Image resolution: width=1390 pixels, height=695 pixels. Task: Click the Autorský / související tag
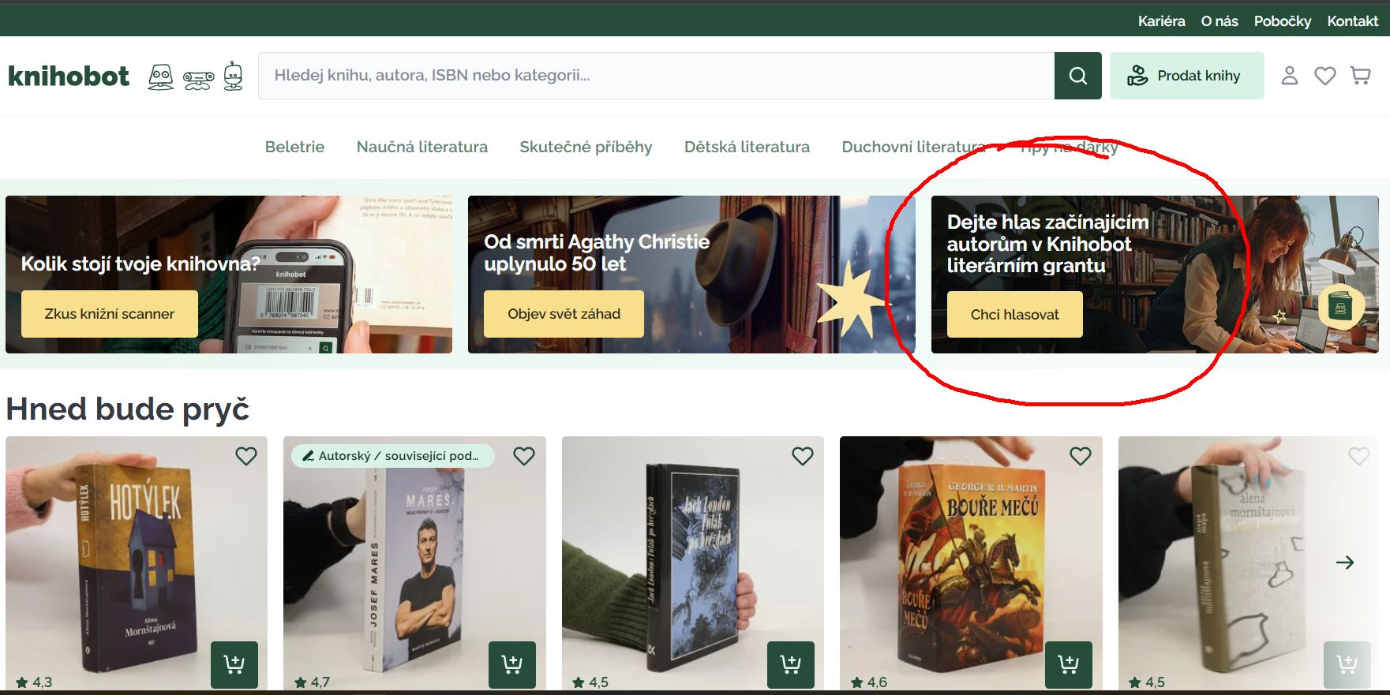[x=392, y=456]
